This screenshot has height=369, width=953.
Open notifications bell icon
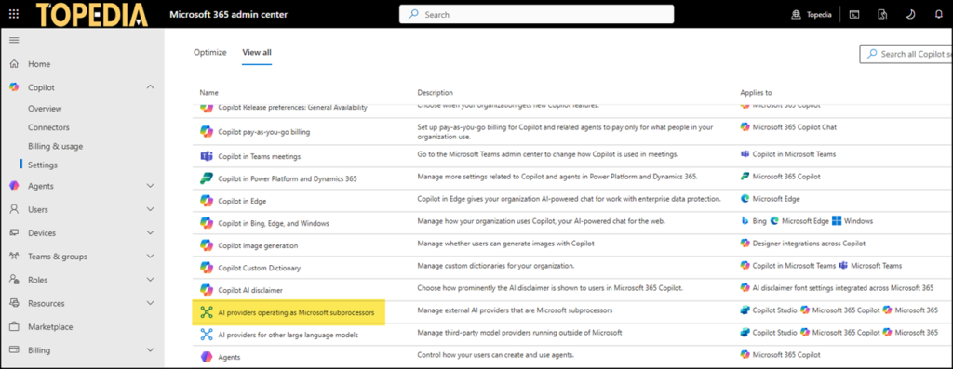coord(938,15)
